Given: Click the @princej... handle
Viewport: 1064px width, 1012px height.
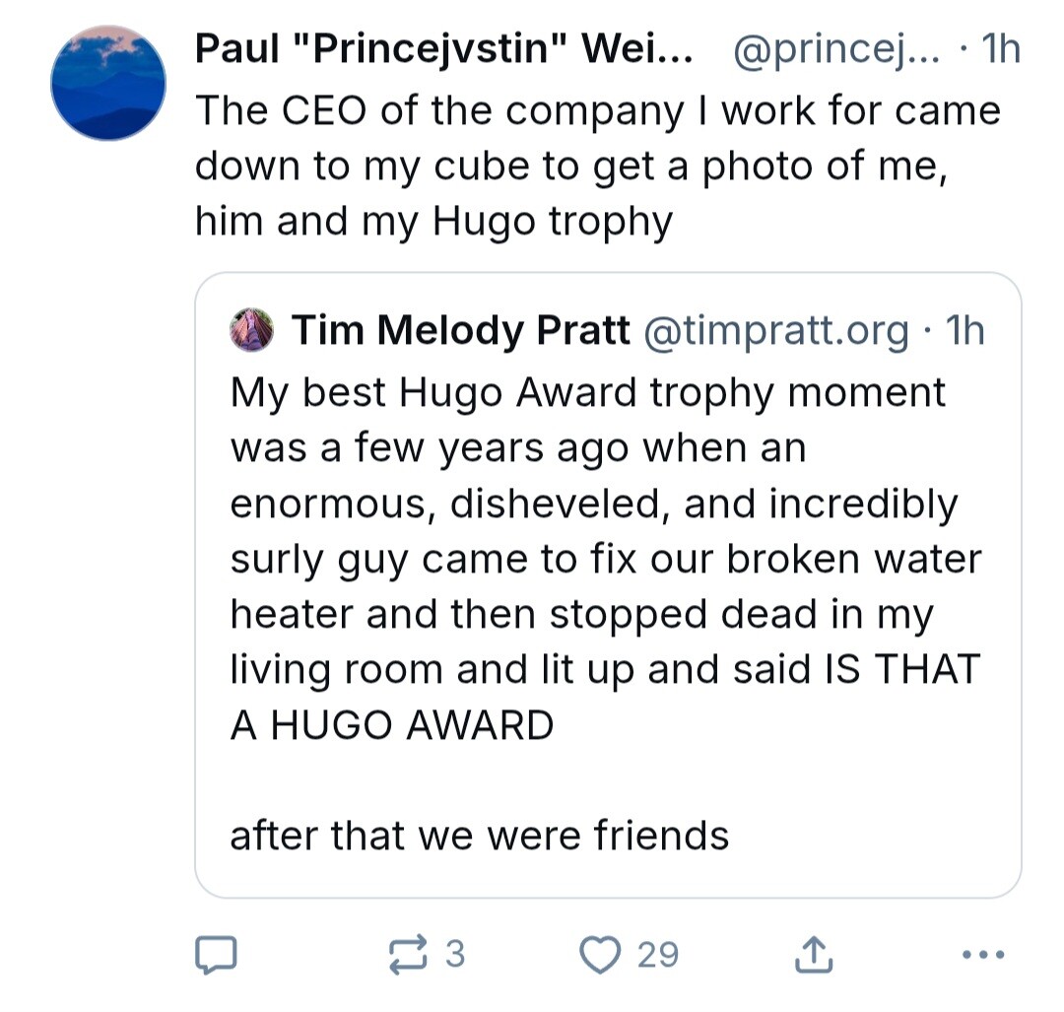Looking at the screenshot, I should (x=836, y=49).
